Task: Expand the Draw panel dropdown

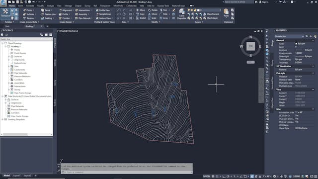Action: pos(125,22)
